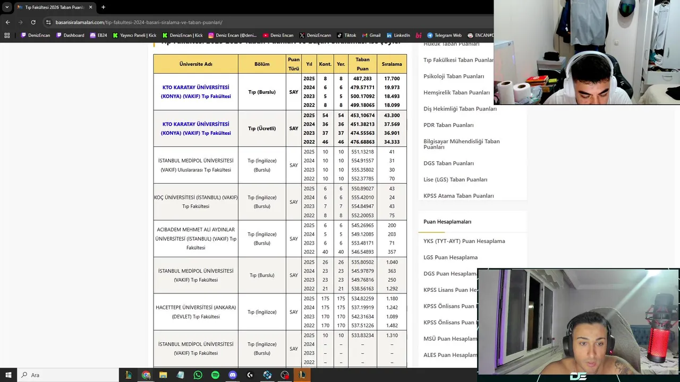Click the Üniversite Adı column header

pyautogui.click(x=195, y=64)
